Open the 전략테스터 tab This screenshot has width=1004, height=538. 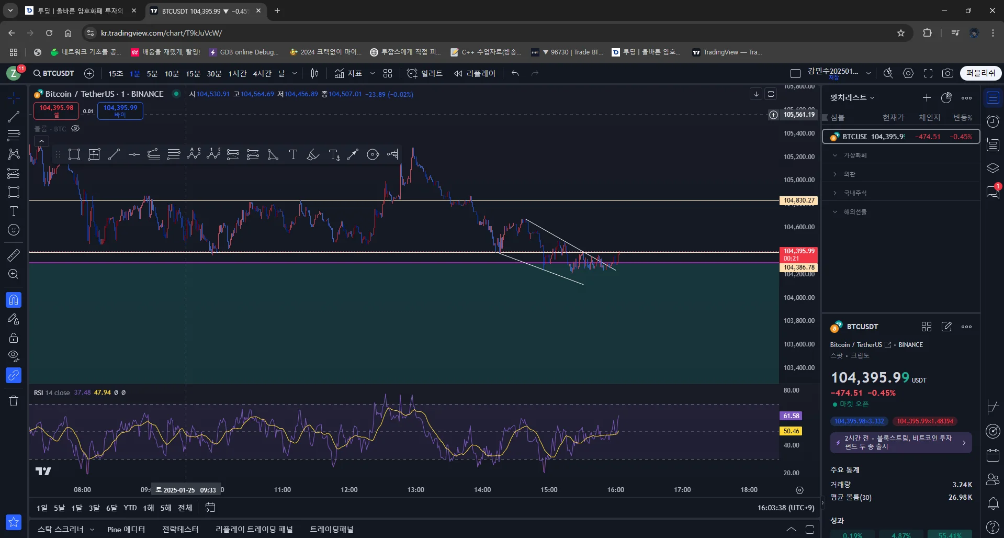[180, 529]
